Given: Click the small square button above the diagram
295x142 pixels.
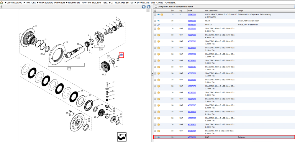Looking at the screenshot, I should click(x=148, y=11).
